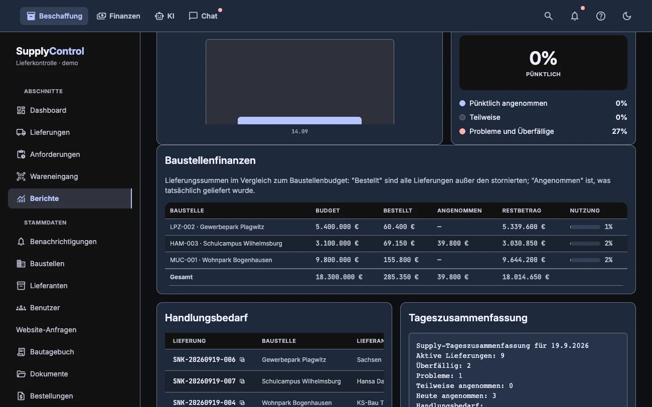The height and width of the screenshot is (407, 652).
Task: Click the Baustellen building icon
Action: 21,264
